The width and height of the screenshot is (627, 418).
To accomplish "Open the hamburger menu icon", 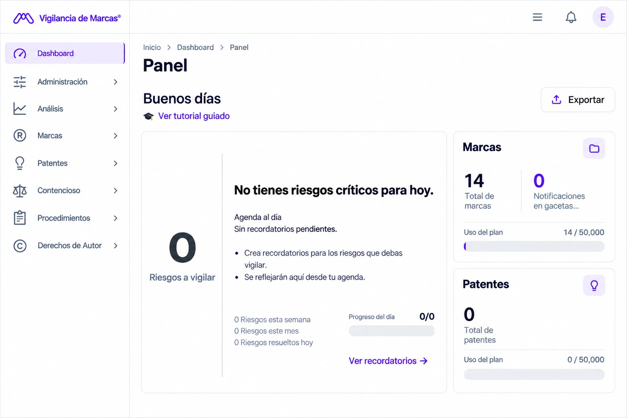I will pos(537,17).
